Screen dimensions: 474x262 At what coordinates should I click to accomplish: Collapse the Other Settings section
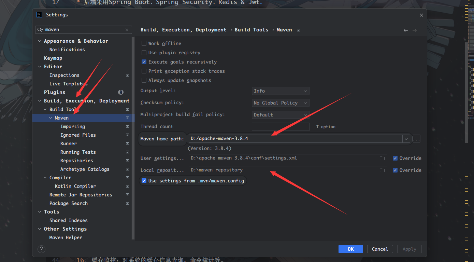click(x=40, y=229)
